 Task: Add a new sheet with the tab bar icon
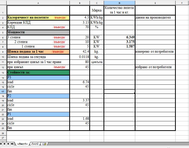click(44, 144)
